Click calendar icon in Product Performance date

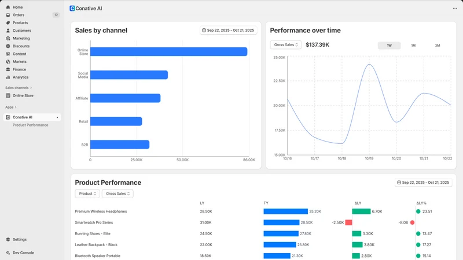click(399, 183)
